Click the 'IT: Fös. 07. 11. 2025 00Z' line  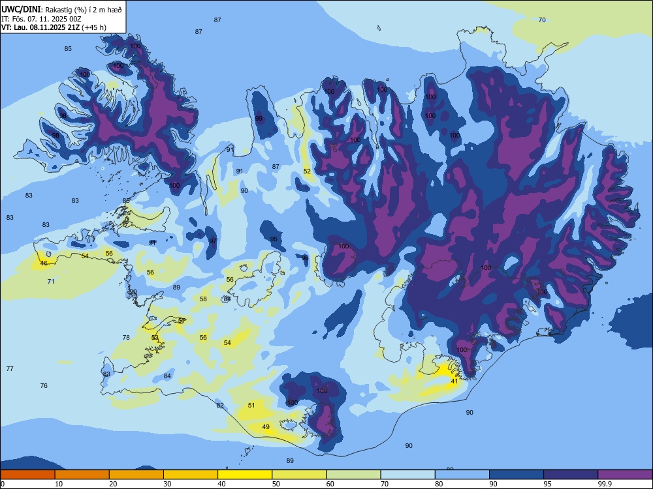[41, 19]
